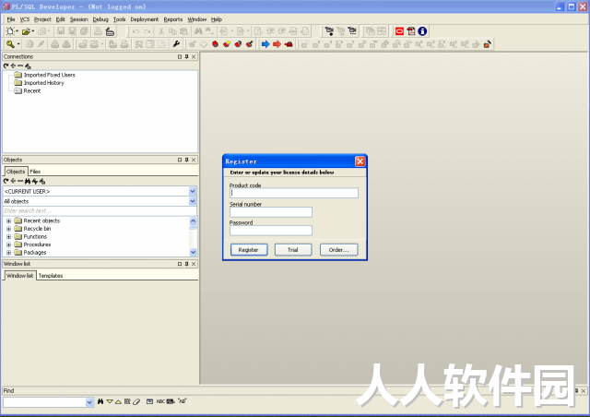Viewport: 590px width, 417px height.
Task: Click the orange icon ending second toolbar
Action: (x=488, y=44)
